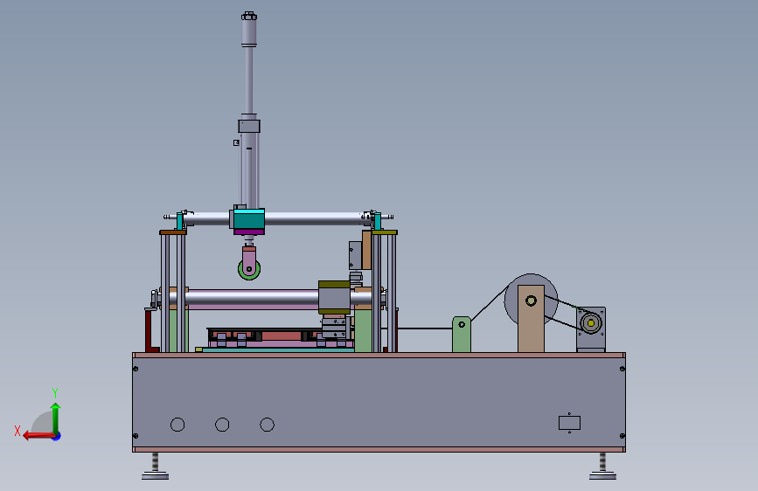Select the green guide bracket with a hole

click(x=461, y=335)
